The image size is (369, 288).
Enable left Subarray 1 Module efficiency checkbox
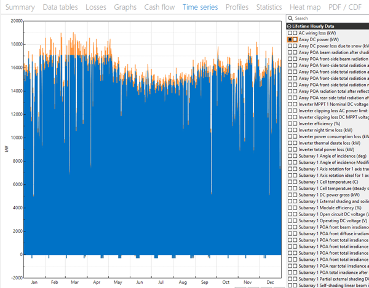click(290, 208)
